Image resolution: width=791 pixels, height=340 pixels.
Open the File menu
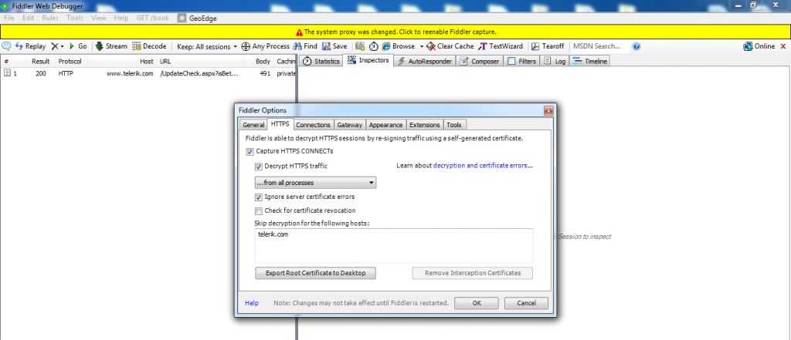tap(9, 18)
